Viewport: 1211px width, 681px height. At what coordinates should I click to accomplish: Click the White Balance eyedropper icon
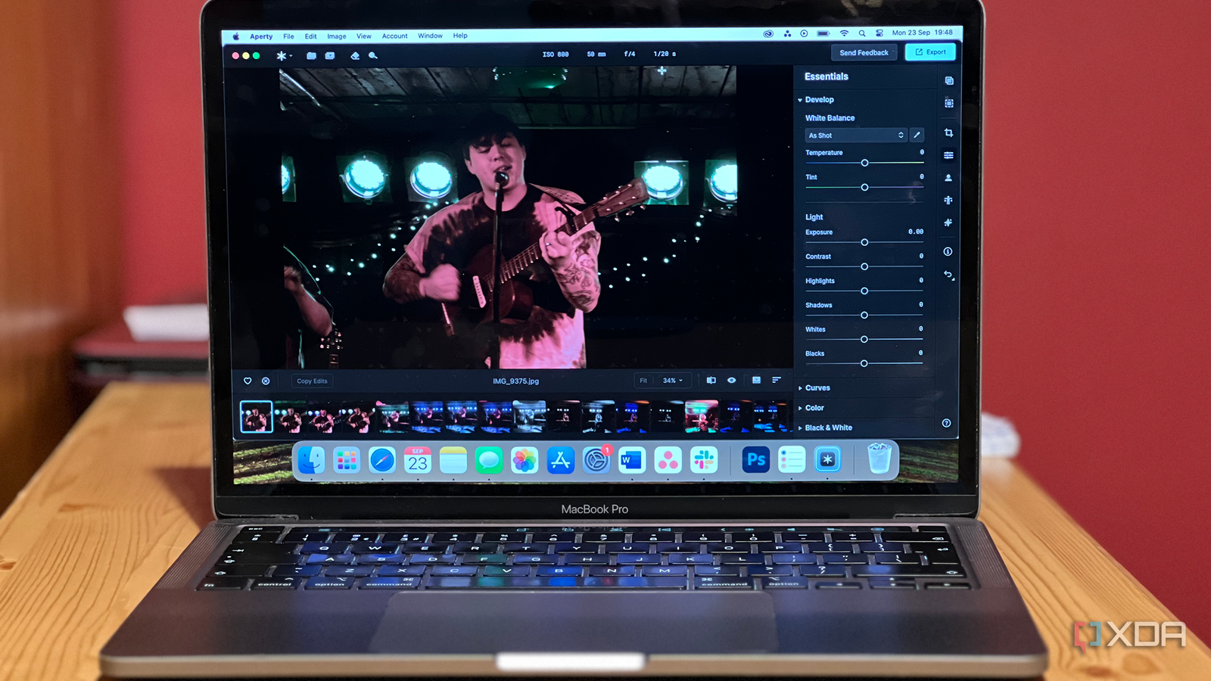coord(917,135)
